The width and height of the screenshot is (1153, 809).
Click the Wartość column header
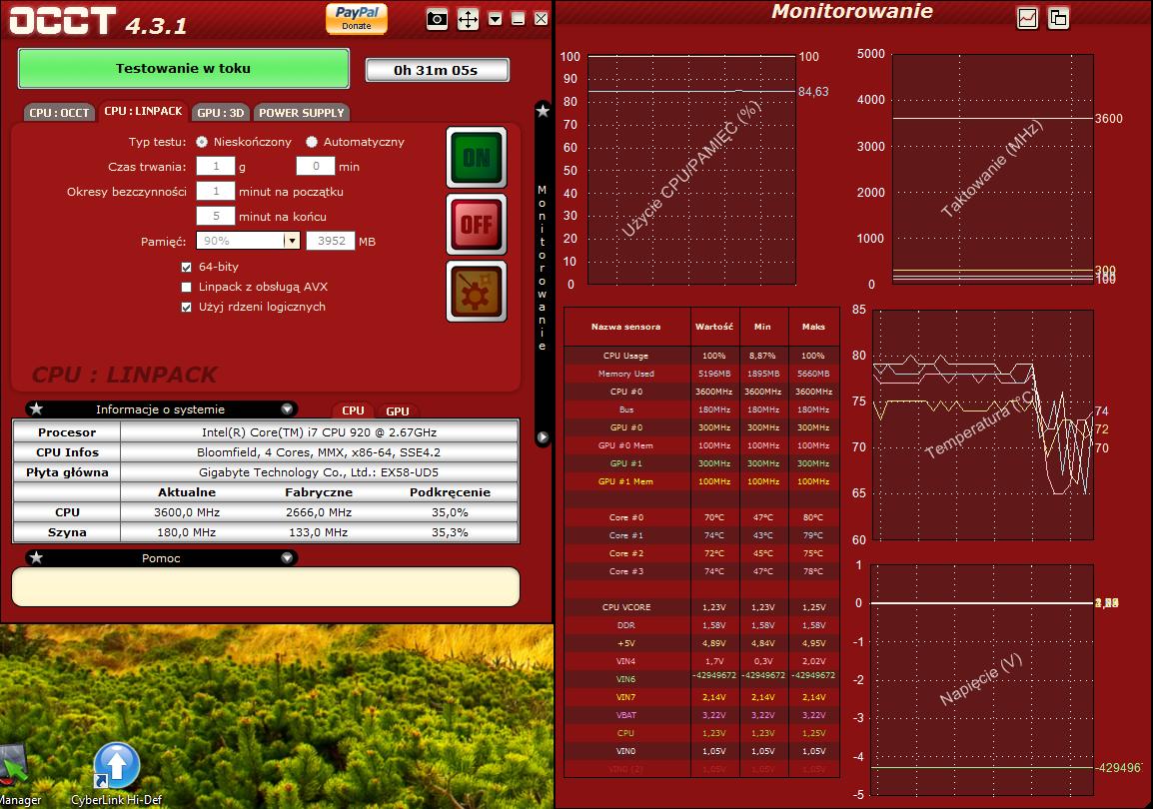point(714,327)
